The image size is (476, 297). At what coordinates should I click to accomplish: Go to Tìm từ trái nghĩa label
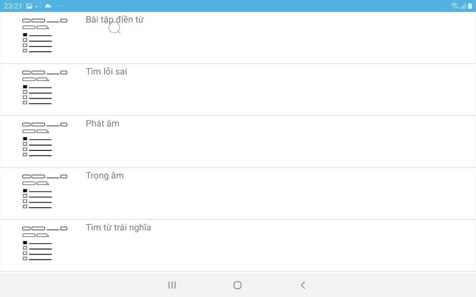119,228
